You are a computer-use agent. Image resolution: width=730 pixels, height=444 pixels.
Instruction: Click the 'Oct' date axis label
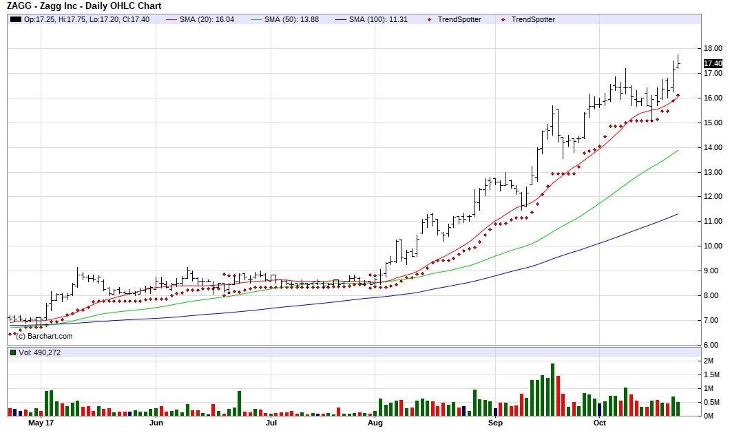[x=600, y=423]
